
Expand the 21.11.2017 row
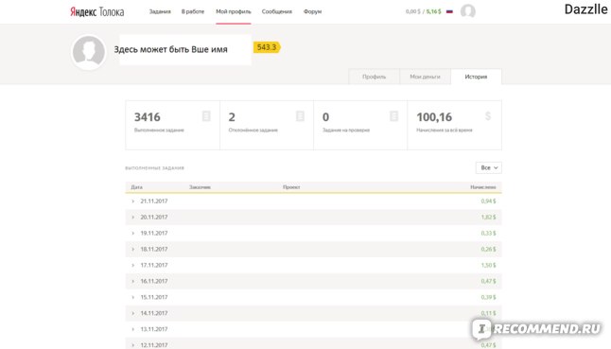point(132,201)
